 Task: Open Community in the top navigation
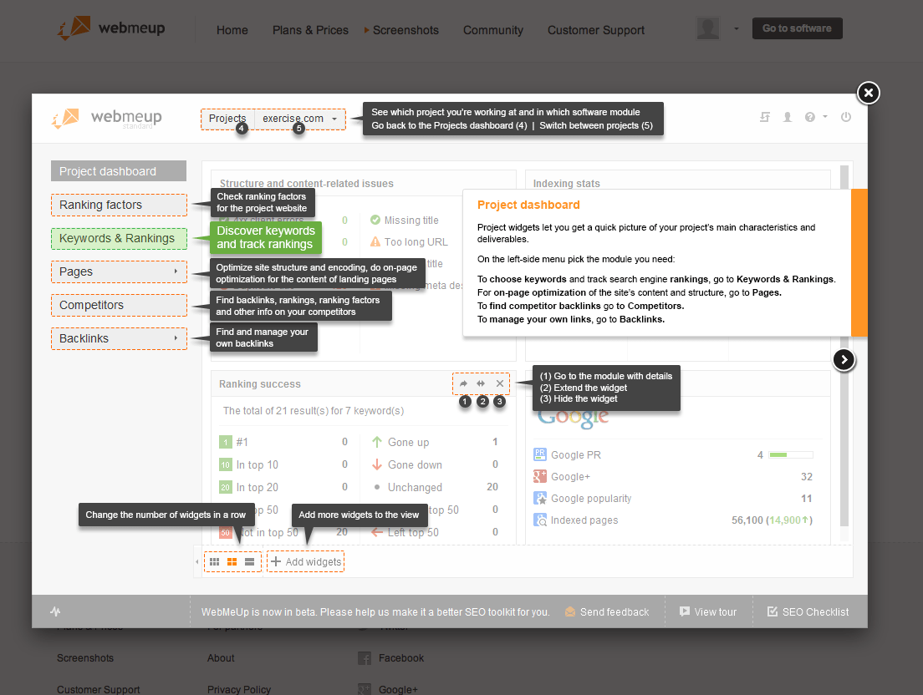(493, 30)
